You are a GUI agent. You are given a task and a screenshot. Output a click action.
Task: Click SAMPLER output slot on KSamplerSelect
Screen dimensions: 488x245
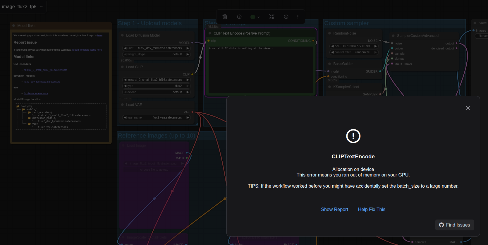click(380, 94)
